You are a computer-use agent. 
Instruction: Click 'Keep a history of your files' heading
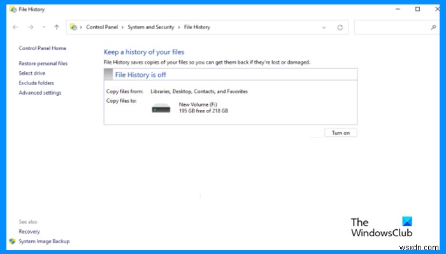tap(144, 52)
